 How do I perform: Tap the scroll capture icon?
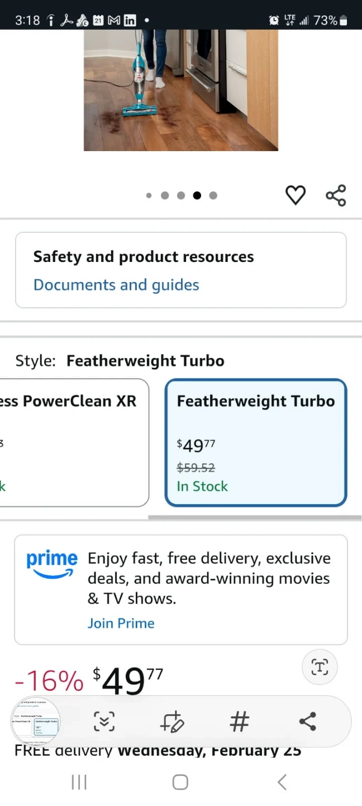tap(104, 721)
